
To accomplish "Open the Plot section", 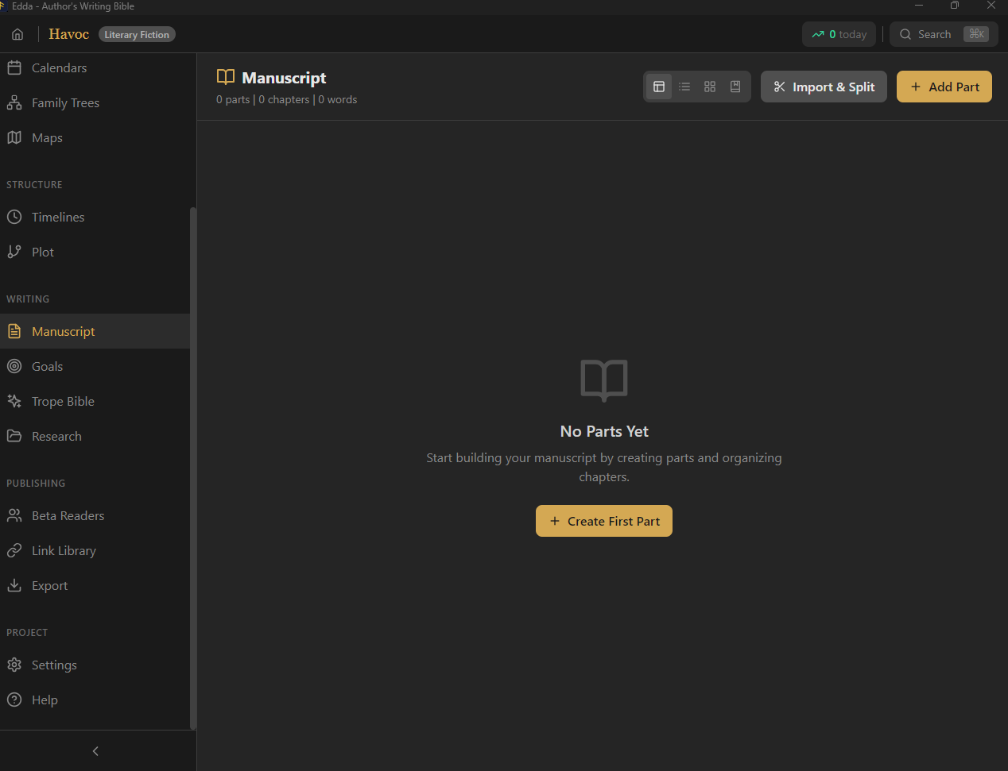I will [x=95, y=253].
